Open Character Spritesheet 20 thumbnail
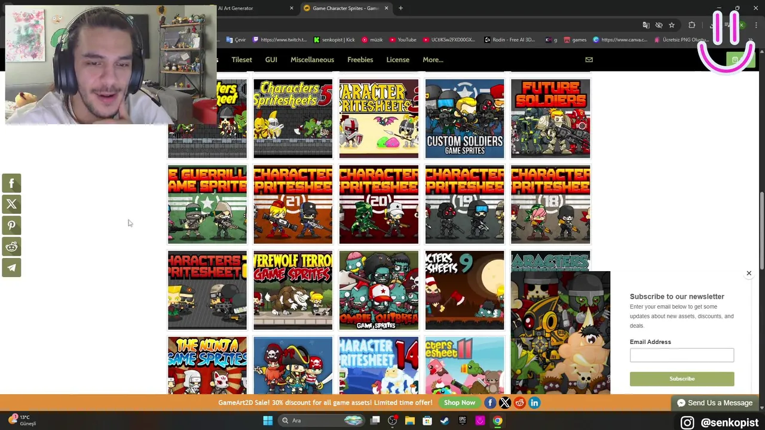This screenshot has width=765, height=430. 379,205
